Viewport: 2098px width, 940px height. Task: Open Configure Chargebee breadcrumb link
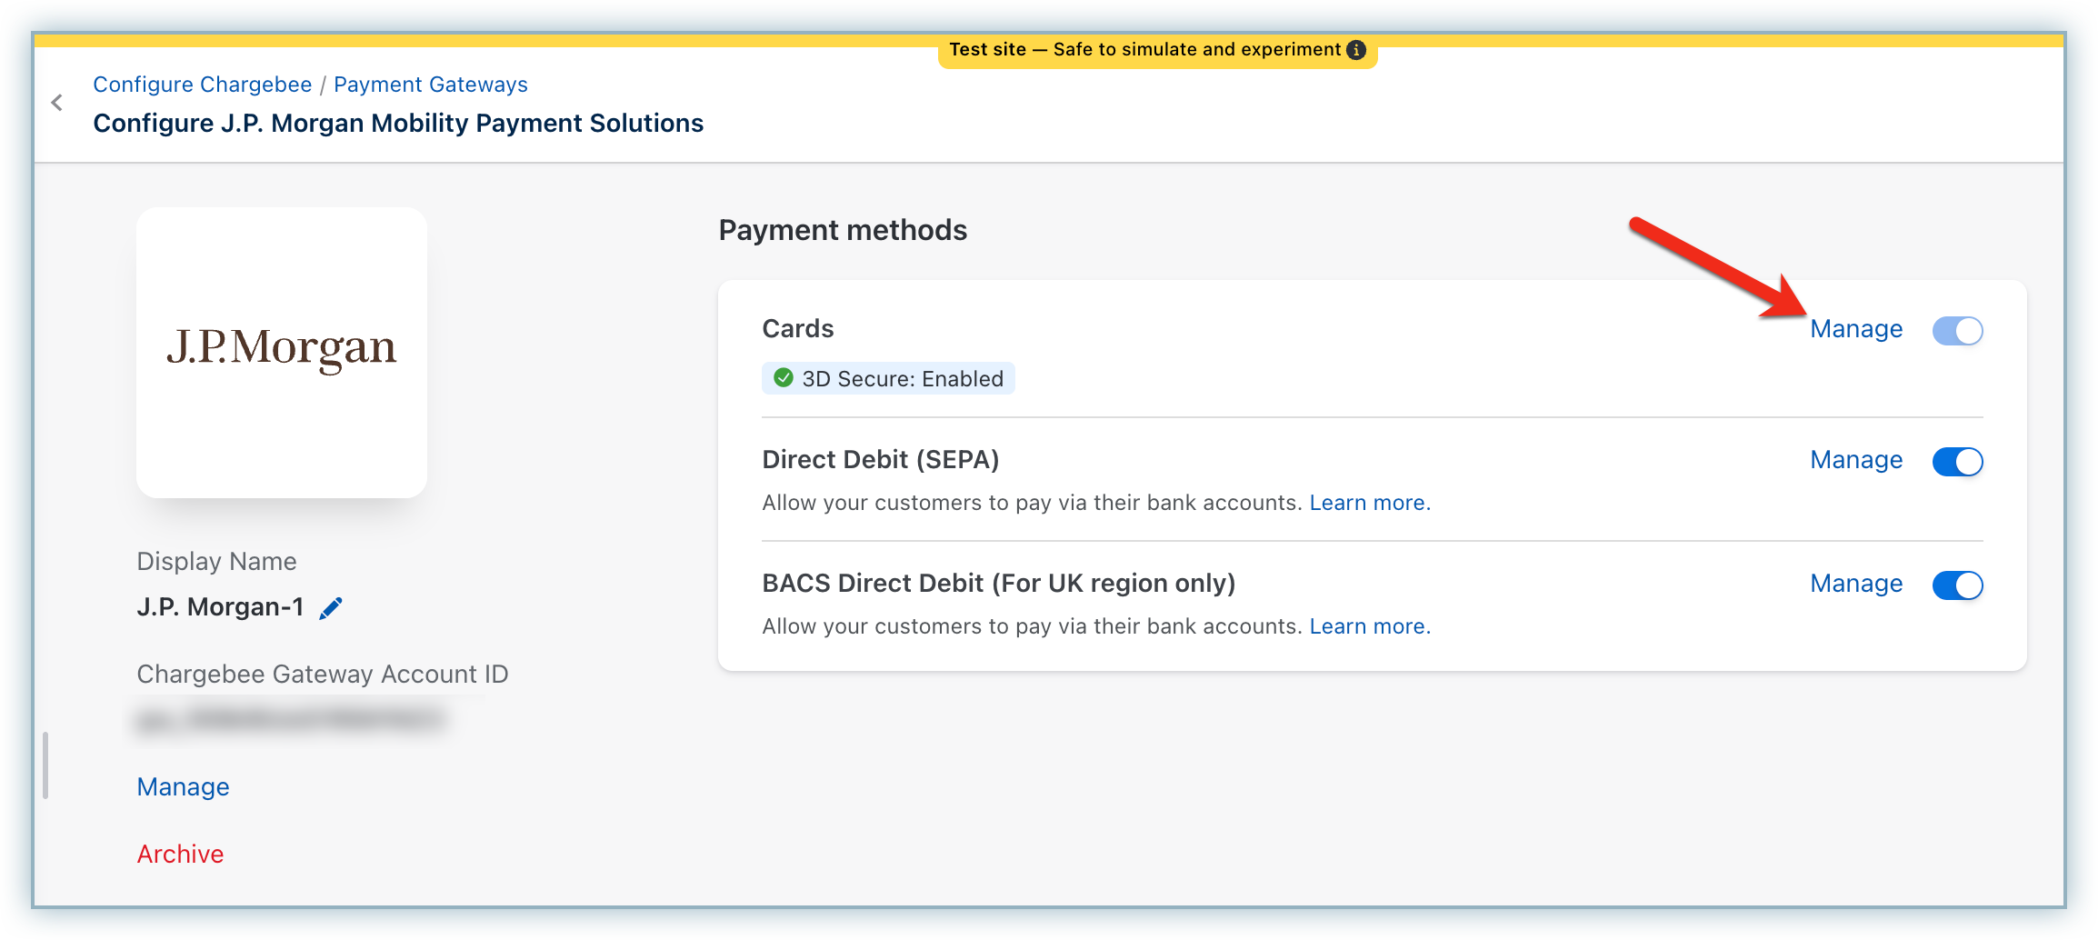[202, 85]
